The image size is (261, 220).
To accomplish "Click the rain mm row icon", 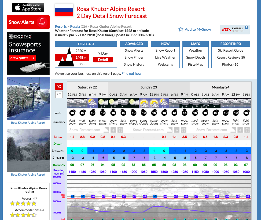I will [55, 144].
